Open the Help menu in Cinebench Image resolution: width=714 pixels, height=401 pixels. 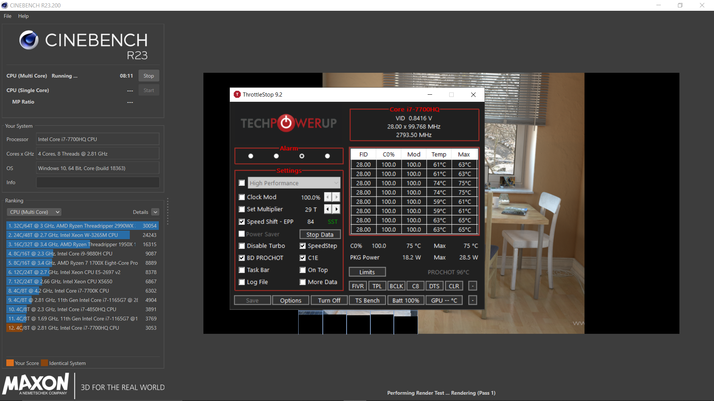point(23,16)
